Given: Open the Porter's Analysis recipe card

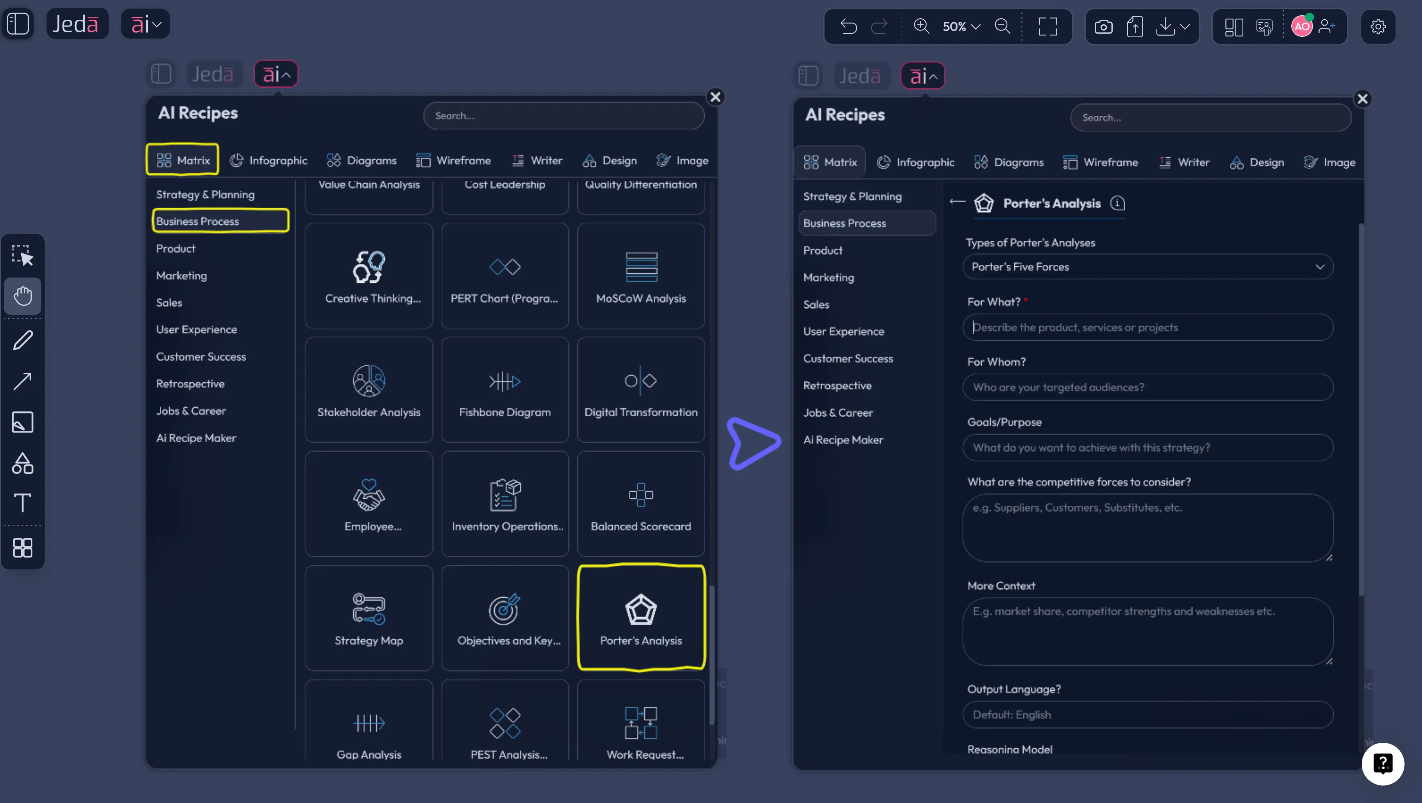Looking at the screenshot, I should pos(640,618).
